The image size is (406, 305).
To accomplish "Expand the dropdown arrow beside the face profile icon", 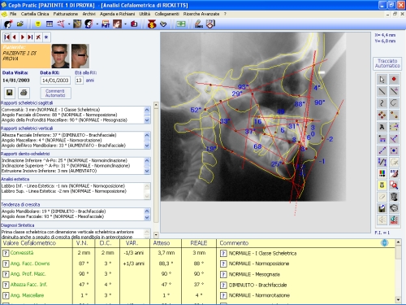I will click(97, 24).
